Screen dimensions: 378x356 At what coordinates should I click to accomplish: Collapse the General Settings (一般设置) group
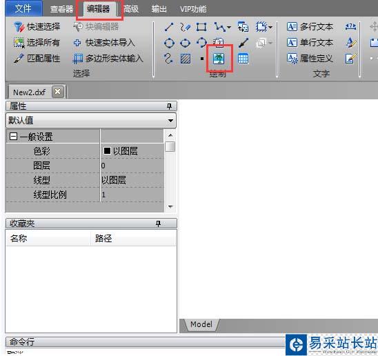pyautogui.click(x=13, y=137)
